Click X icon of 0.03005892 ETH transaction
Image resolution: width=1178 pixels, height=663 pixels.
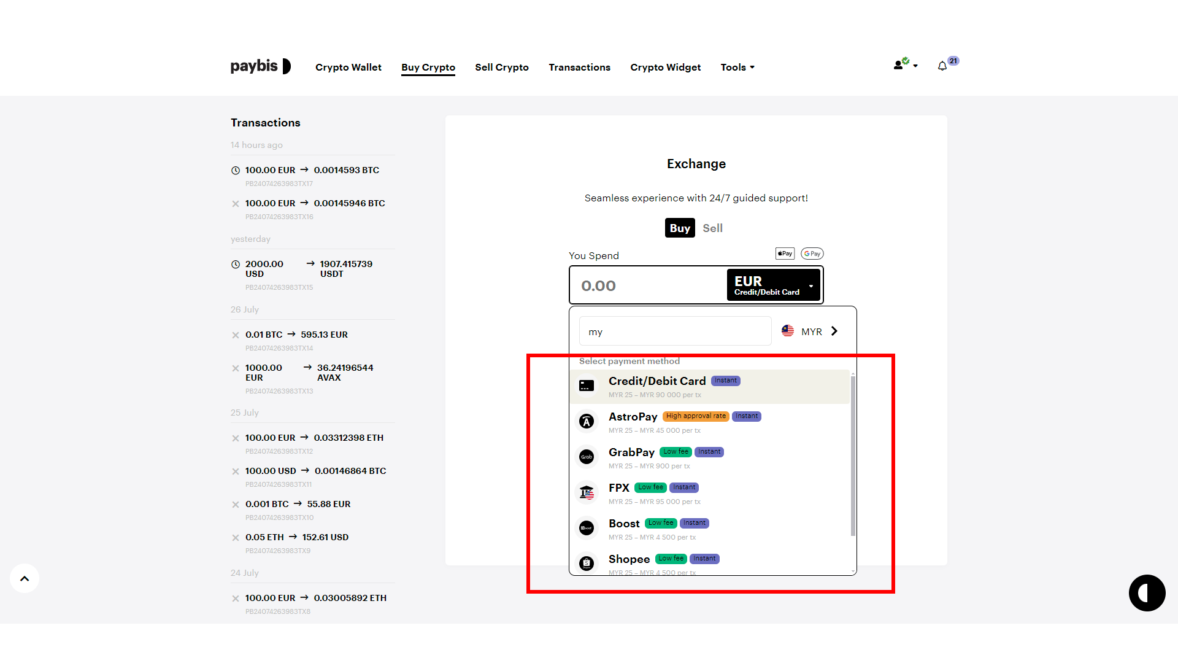coord(236,599)
